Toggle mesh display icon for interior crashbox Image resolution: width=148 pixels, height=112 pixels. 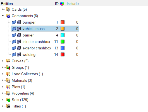[x=19, y=42]
